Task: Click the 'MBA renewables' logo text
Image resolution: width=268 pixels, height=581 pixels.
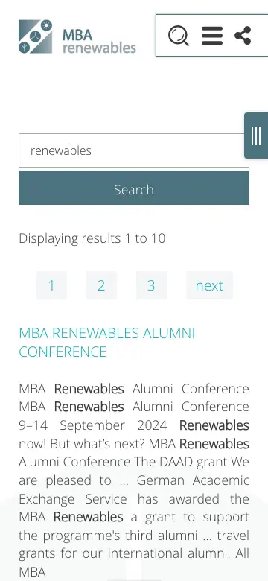Action: (99, 41)
